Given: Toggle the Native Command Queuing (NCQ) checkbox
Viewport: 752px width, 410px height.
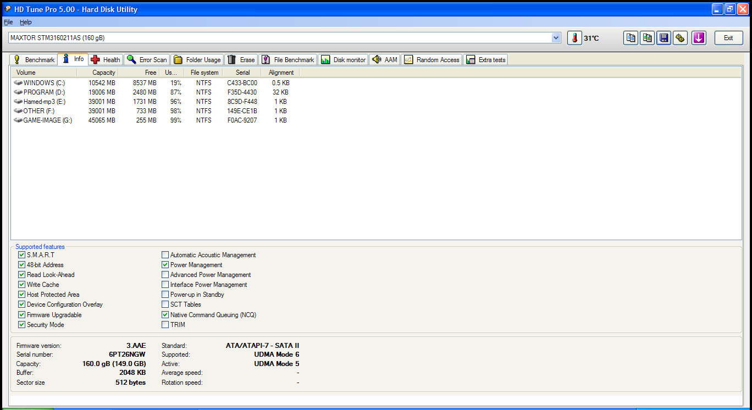Looking at the screenshot, I should (165, 315).
